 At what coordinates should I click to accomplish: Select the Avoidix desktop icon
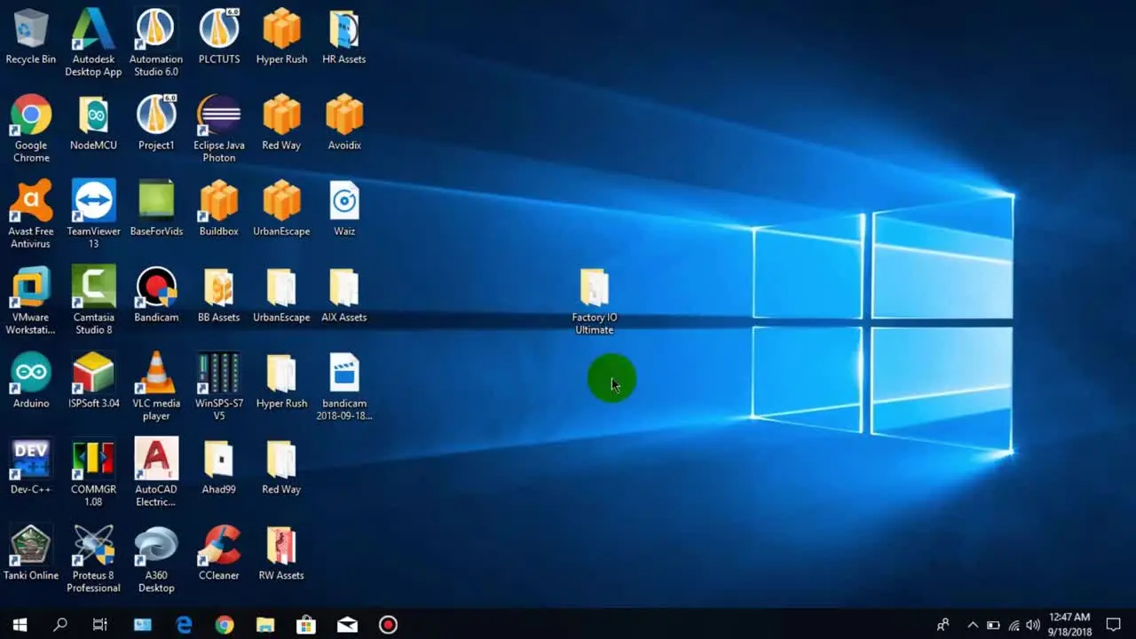click(x=344, y=123)
